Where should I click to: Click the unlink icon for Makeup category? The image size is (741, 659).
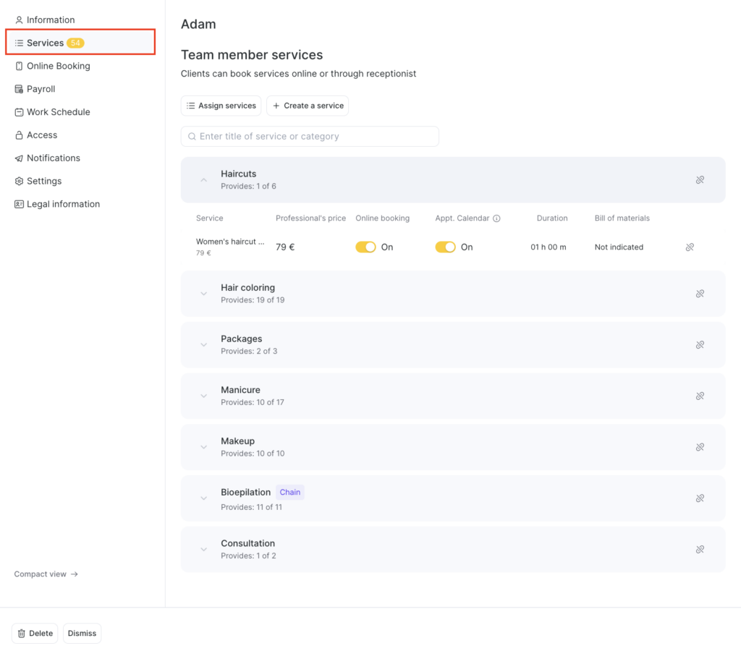(x=700, y=447)
